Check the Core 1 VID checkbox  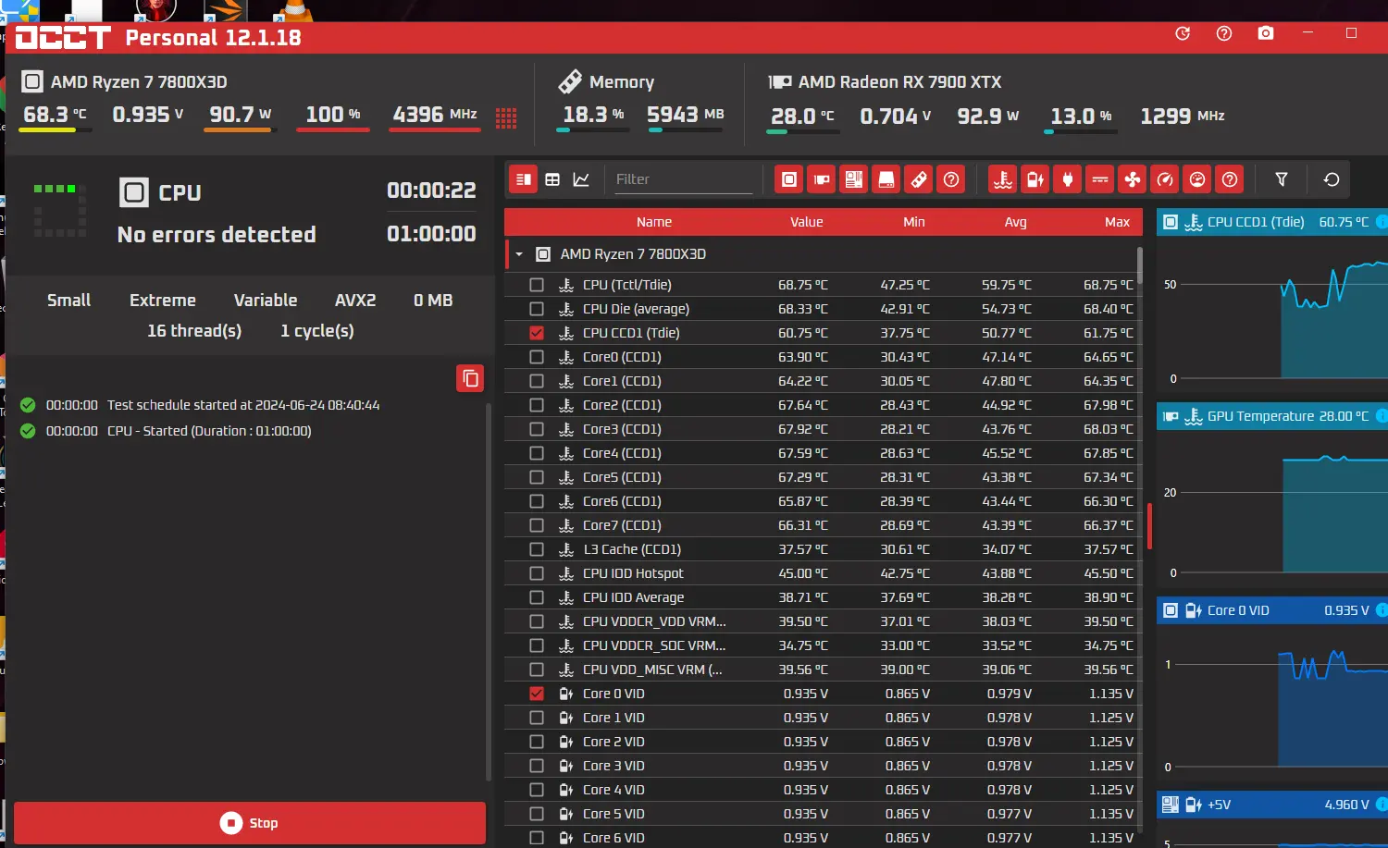pos(537,718)
